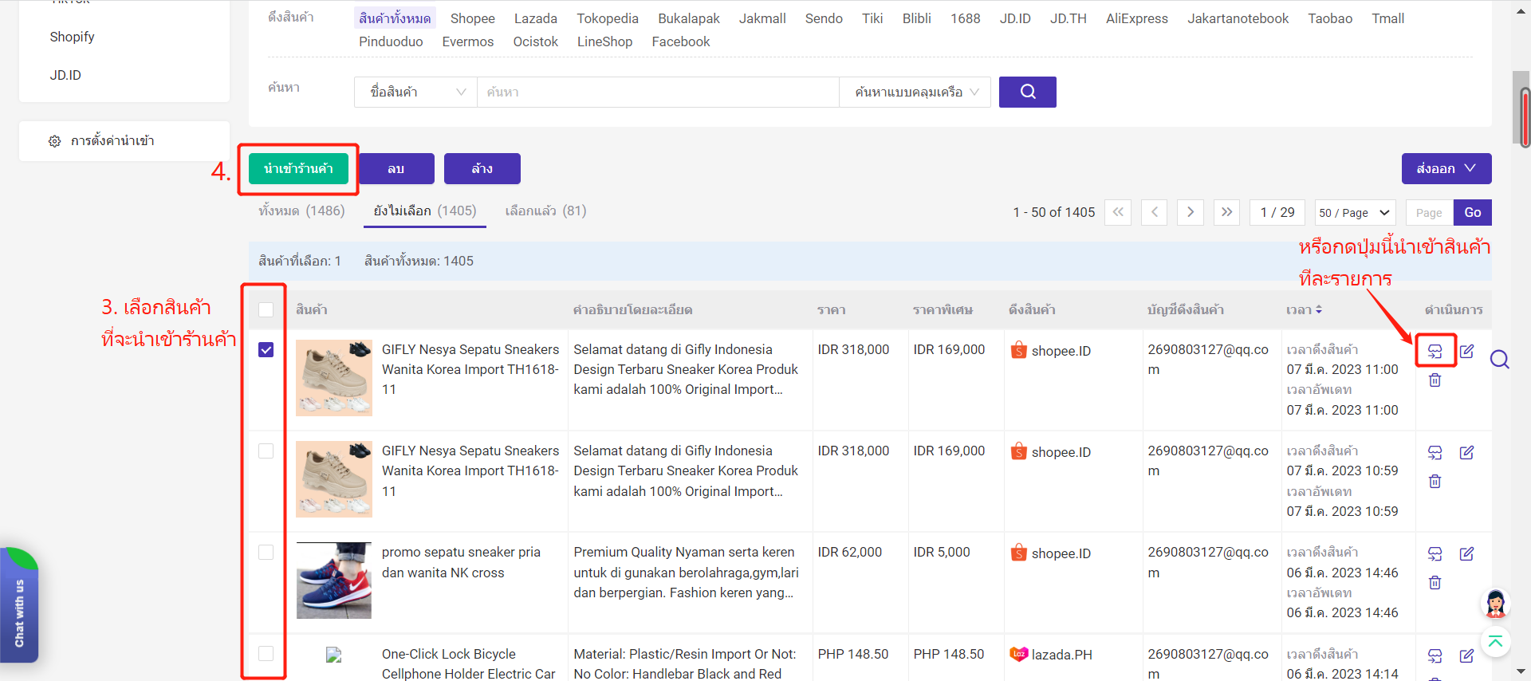Filter source by สินค้าทั้งหมด
The width and height of the screenshot is (1531, 681).
coord(395,18)
